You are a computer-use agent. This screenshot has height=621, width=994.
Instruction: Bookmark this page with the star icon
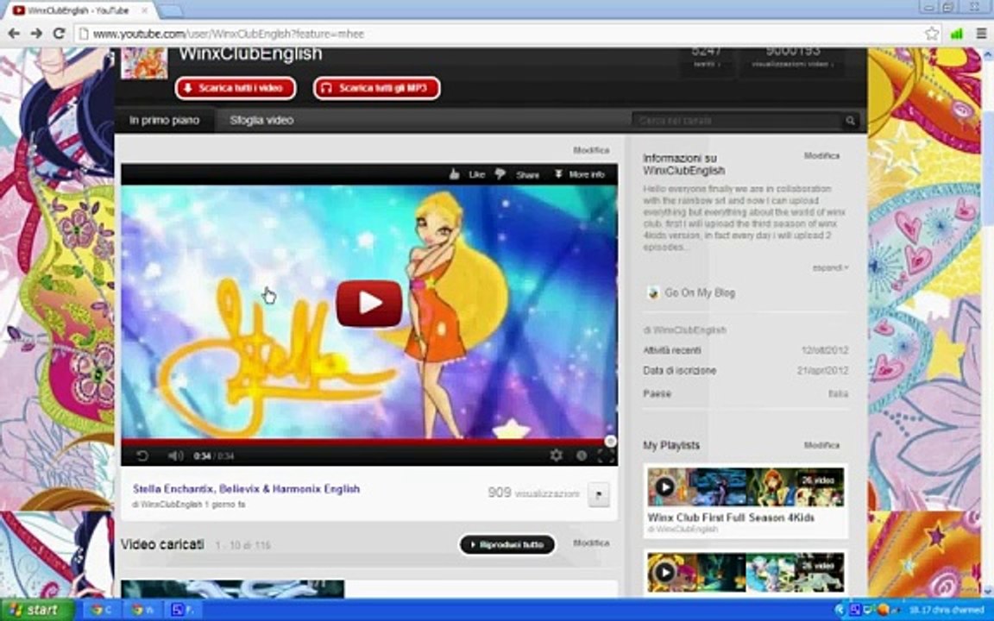coord(931,34)
